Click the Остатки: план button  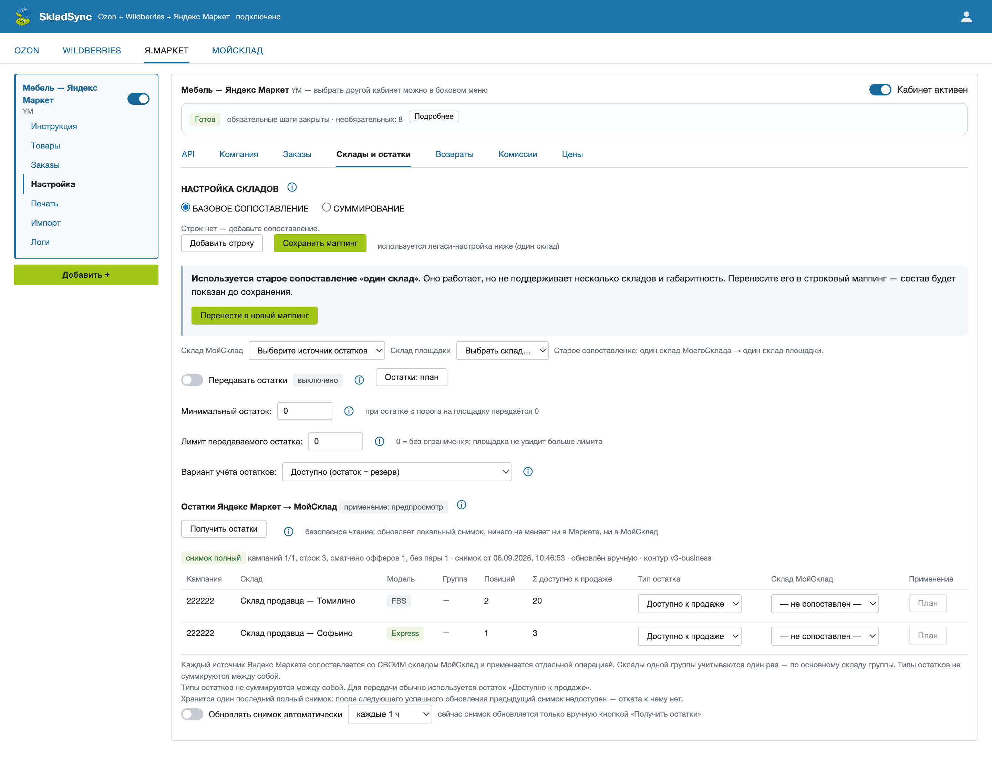click(x=412, y=377)
